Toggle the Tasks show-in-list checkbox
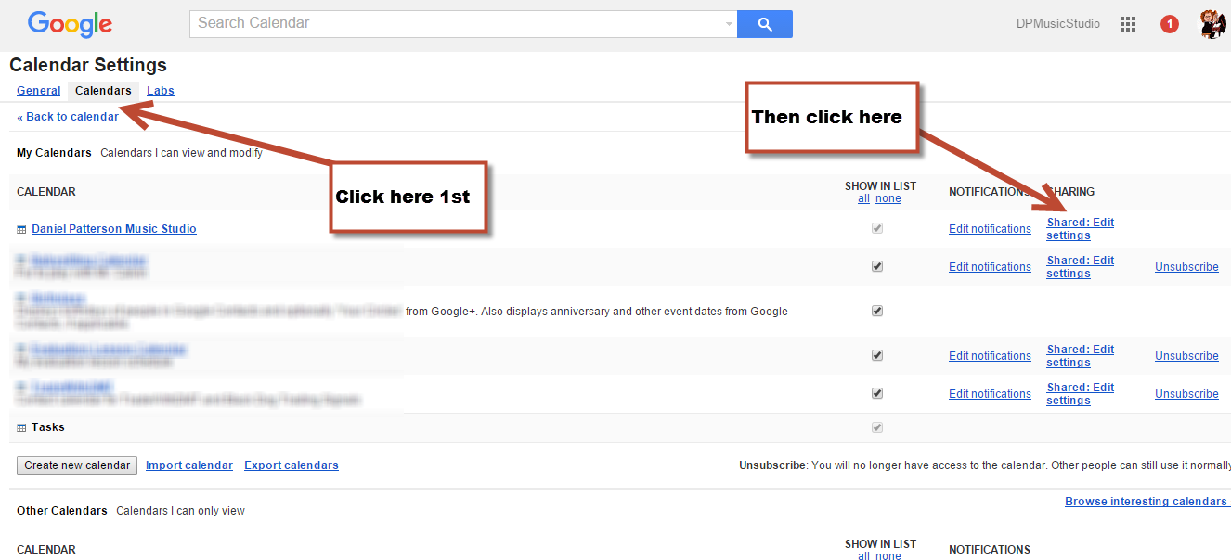Viewport: 1231px width, 560px height. coord(877,427)
